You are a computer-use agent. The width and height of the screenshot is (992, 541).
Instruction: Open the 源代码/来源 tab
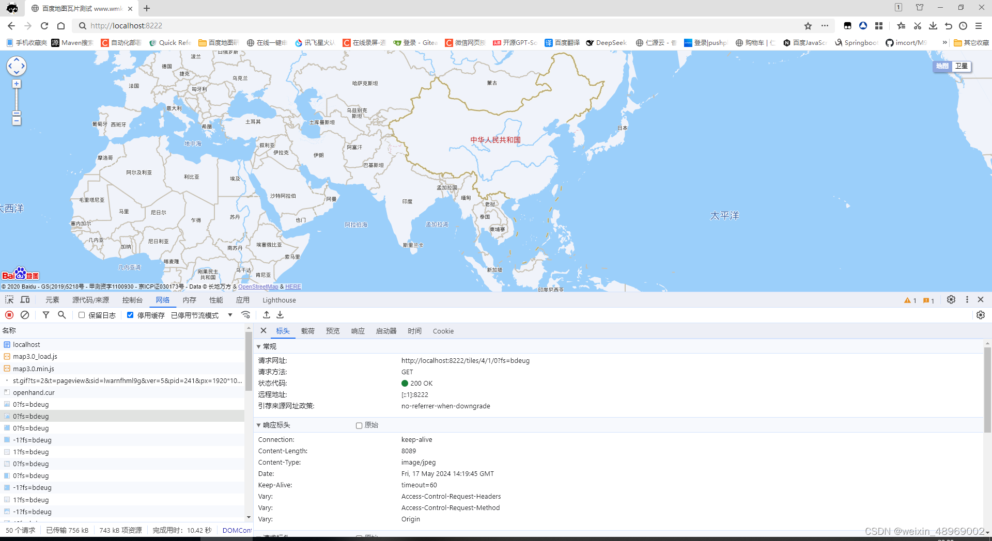click(x=90, y=300)
